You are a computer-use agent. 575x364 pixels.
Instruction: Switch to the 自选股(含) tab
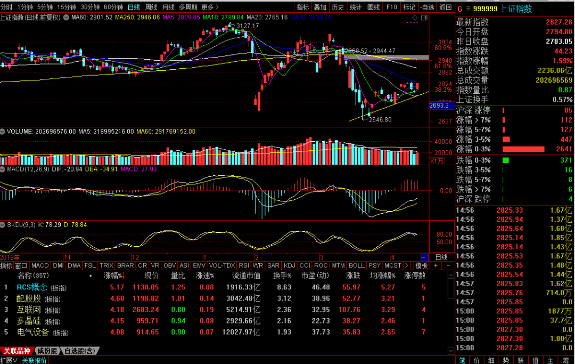79,351
